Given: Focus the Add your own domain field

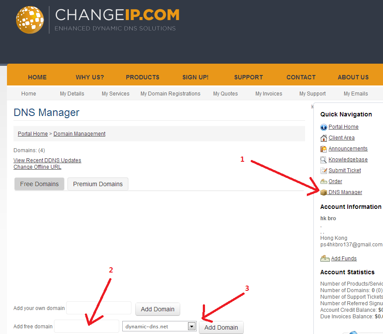Looking at the screenshot, I should click(x=99, y=308).
